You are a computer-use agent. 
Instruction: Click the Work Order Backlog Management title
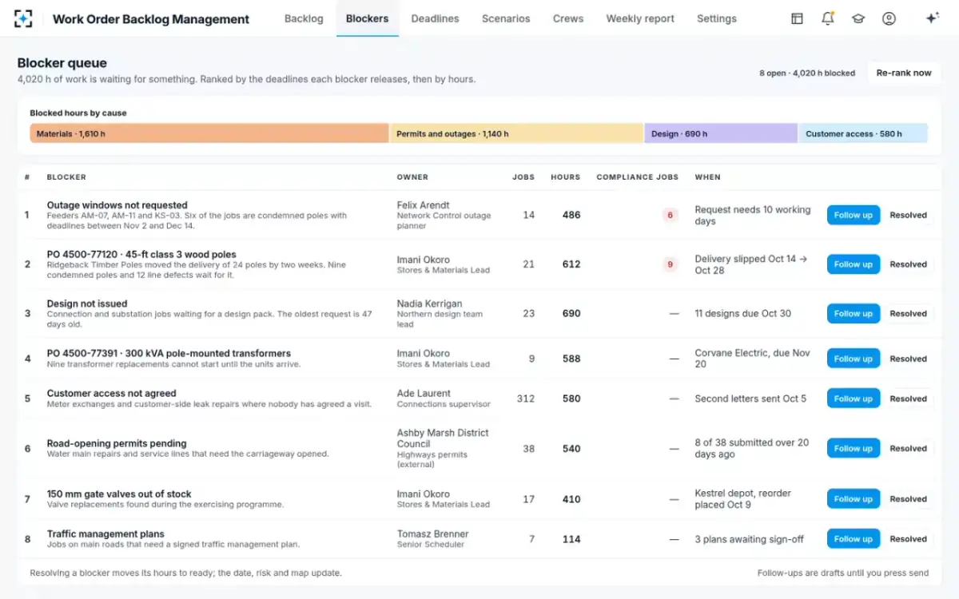click(151, 19)
